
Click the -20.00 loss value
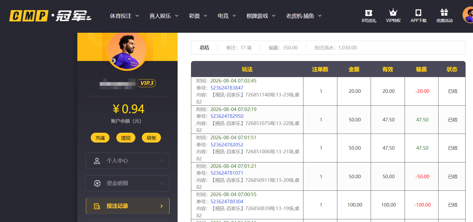pos(422,91)
